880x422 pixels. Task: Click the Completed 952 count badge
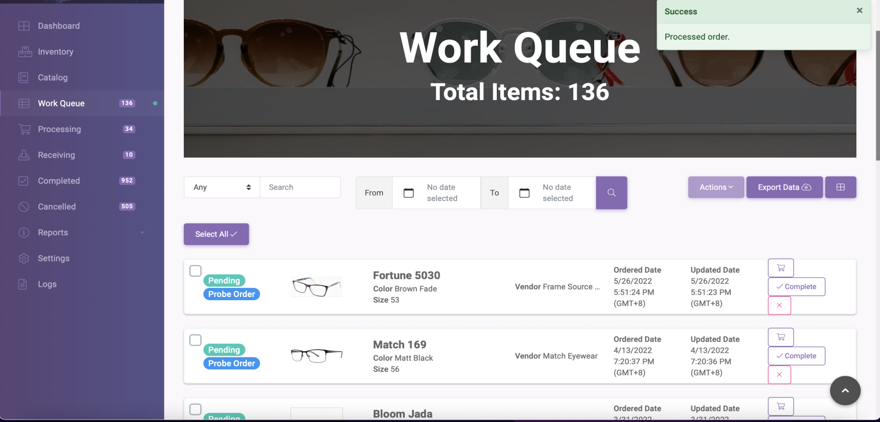(127, 181)
